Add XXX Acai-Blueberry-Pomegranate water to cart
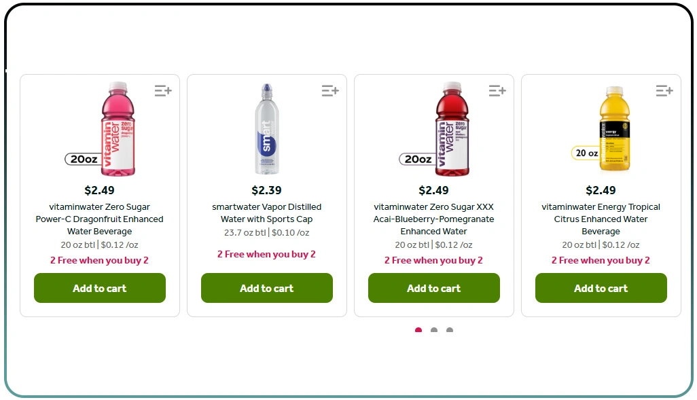697x400 pixels. (433, 288)
